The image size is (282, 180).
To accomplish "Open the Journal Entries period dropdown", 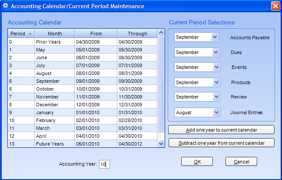I will 217,112.
